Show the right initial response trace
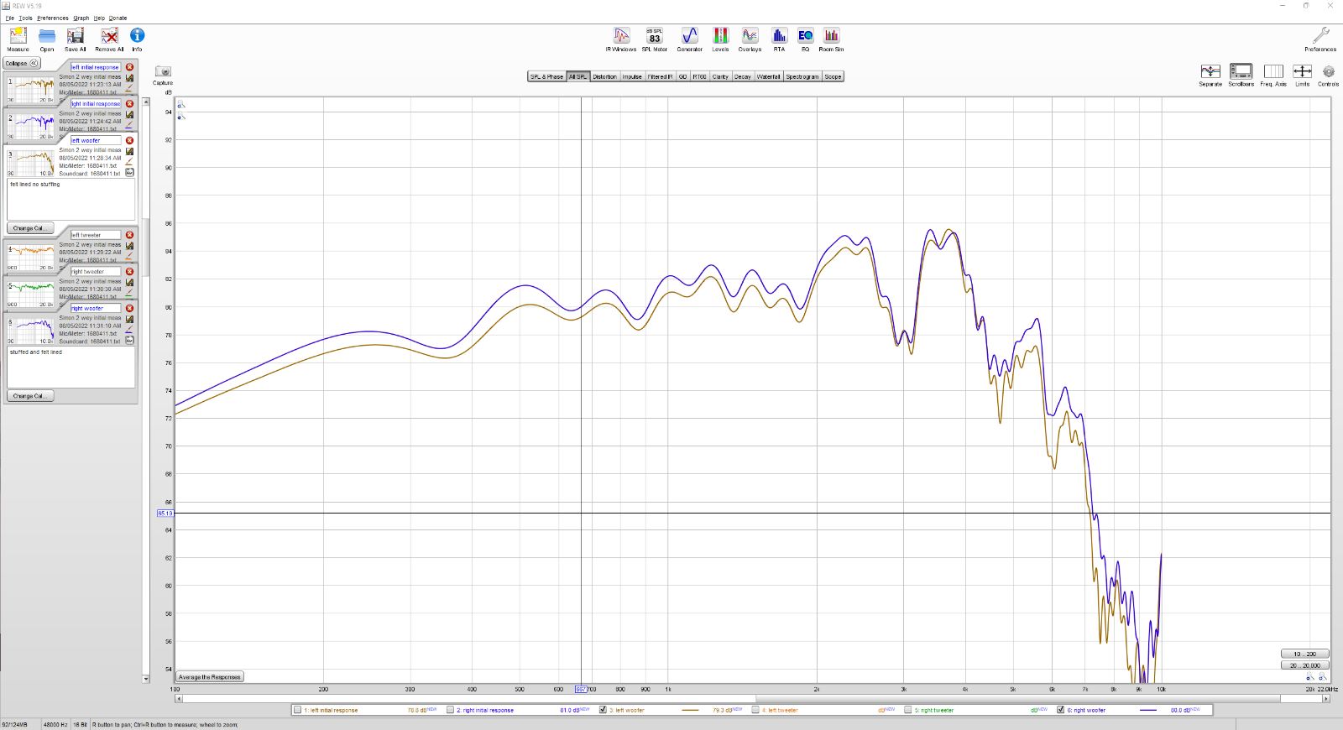Viewport: 1343px width, 730px height. [x=450, y=710]
